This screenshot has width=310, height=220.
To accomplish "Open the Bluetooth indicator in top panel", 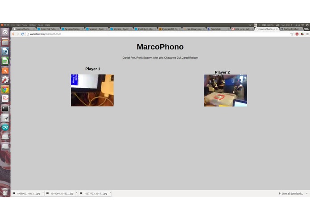I will point(260,25).
